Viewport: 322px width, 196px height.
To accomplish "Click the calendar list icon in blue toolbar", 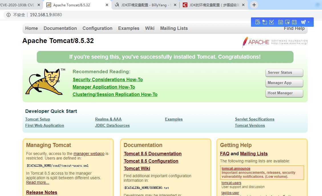I will click(x=281, y=22).
